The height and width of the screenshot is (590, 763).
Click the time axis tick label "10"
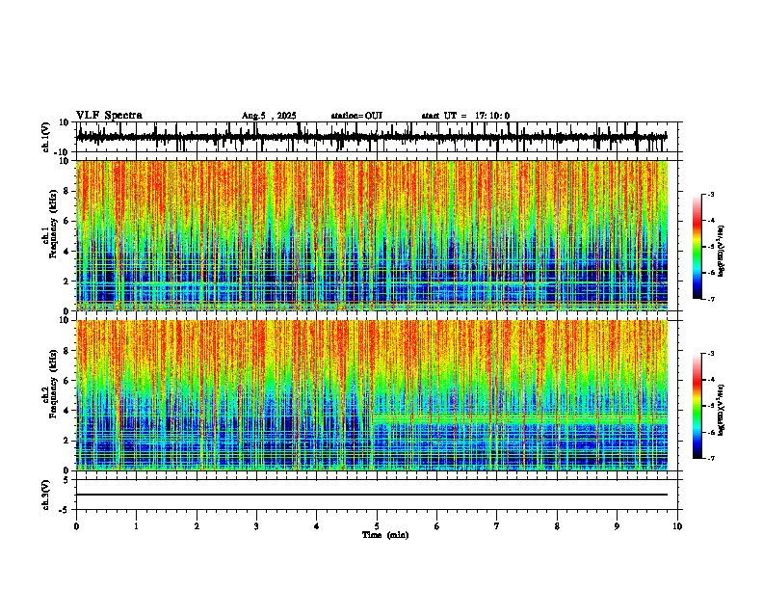click(x=677, y=526)
